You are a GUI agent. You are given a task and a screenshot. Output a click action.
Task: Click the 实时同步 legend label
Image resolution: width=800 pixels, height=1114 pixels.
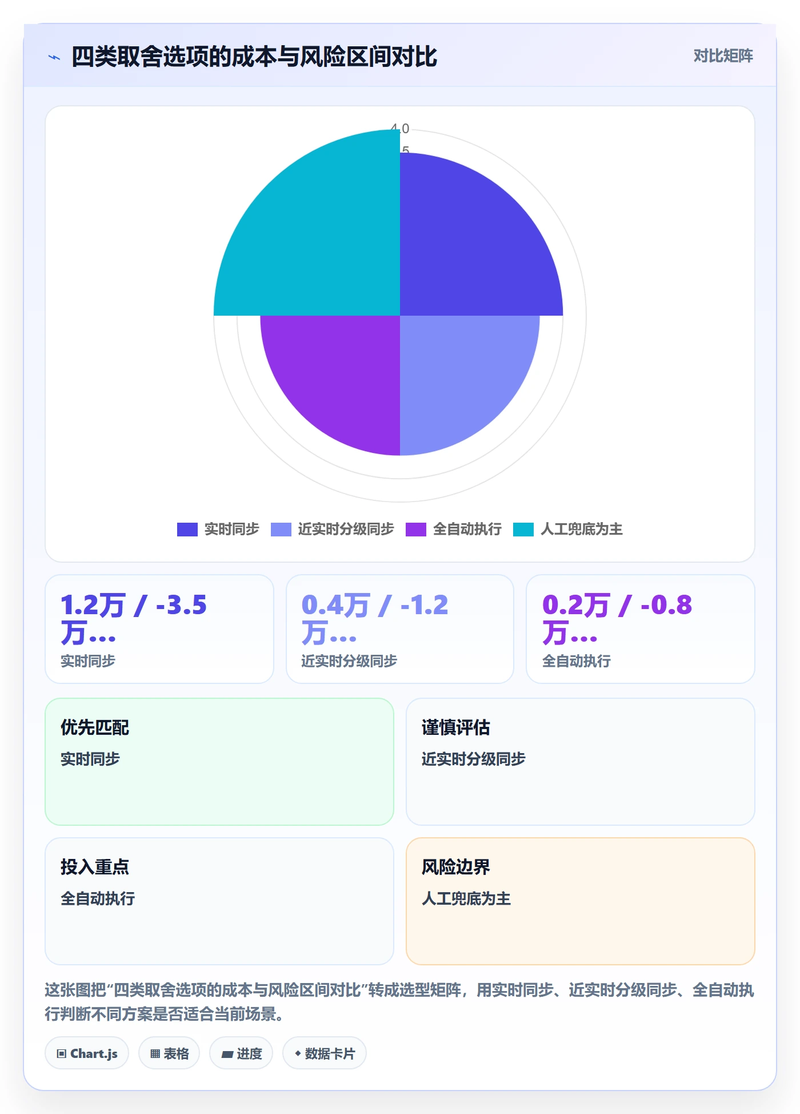click(232, 530)
